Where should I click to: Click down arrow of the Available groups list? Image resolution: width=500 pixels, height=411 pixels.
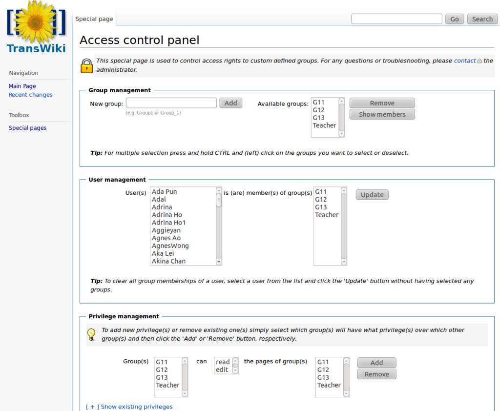pyautogui.click(x=341, y=134)
